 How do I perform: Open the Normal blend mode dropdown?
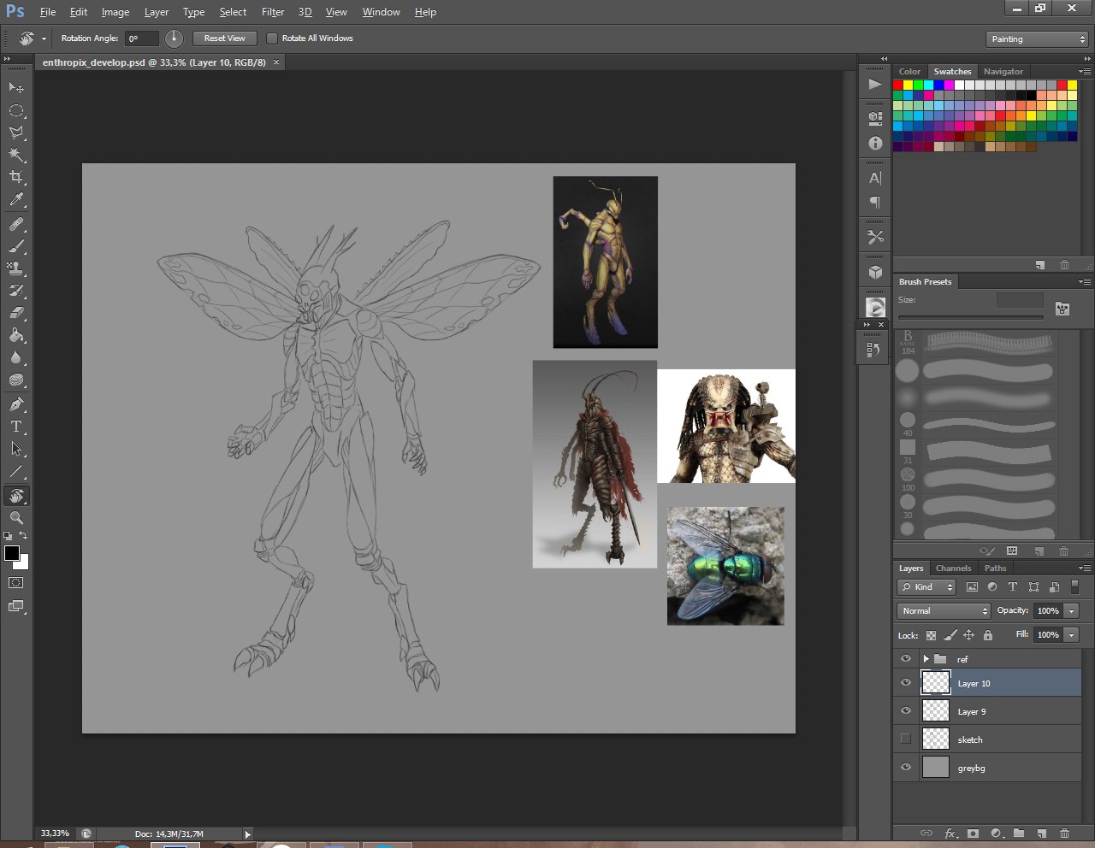[944, 611]
